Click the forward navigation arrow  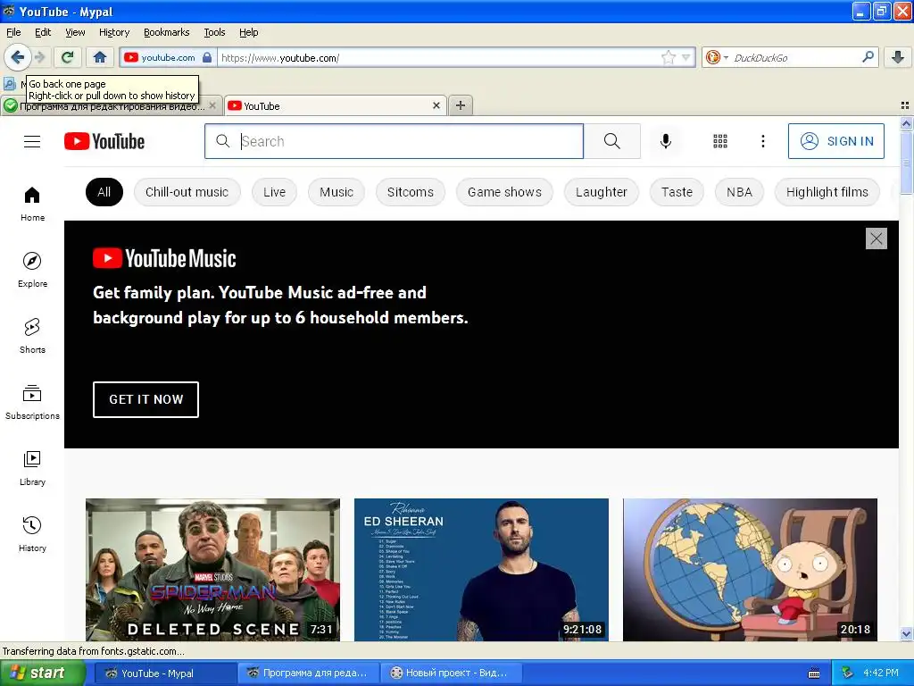click(40, 57)
